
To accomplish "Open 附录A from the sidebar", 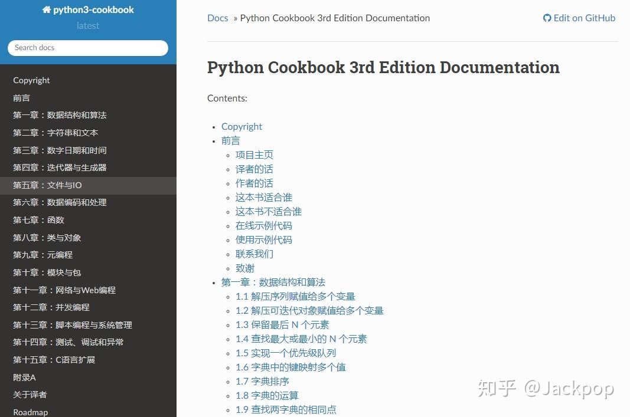I will click(24, 377).
